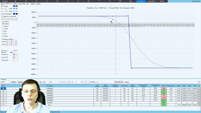Click the Кол-во дней input field
Viewport: 201px width, 113px height.
coord(15,60)
